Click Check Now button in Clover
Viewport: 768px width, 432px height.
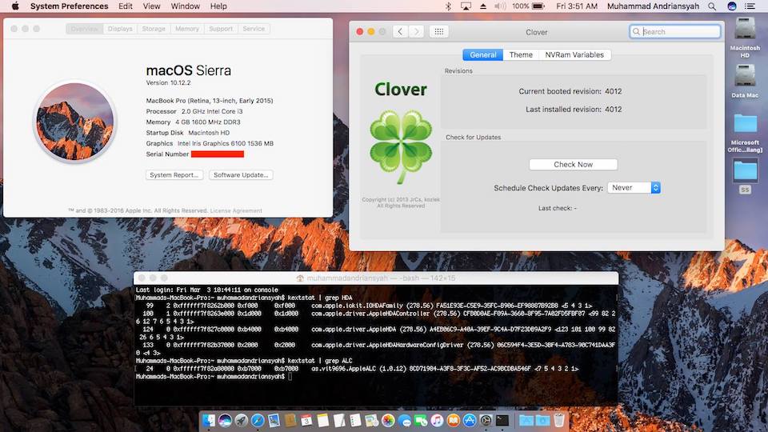click(573, 165)
